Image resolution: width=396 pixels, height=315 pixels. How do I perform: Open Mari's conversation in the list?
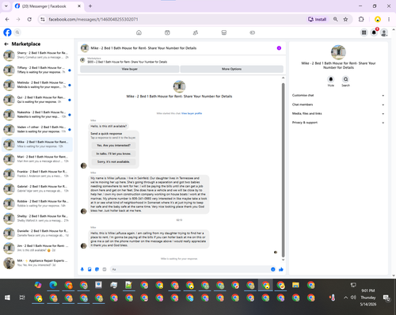pos(37,159)
